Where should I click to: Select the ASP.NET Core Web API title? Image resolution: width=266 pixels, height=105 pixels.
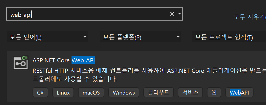64,60
